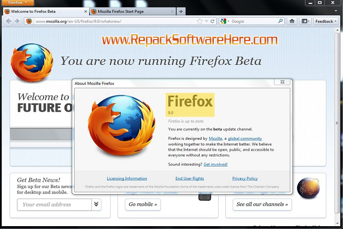Bookmark this page with the star icon
Viewport: 343px width, 229px height.
[x=200, y=21]
